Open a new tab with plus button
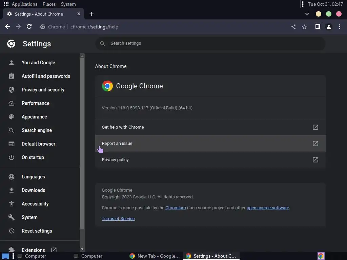 tap(91, 14)
